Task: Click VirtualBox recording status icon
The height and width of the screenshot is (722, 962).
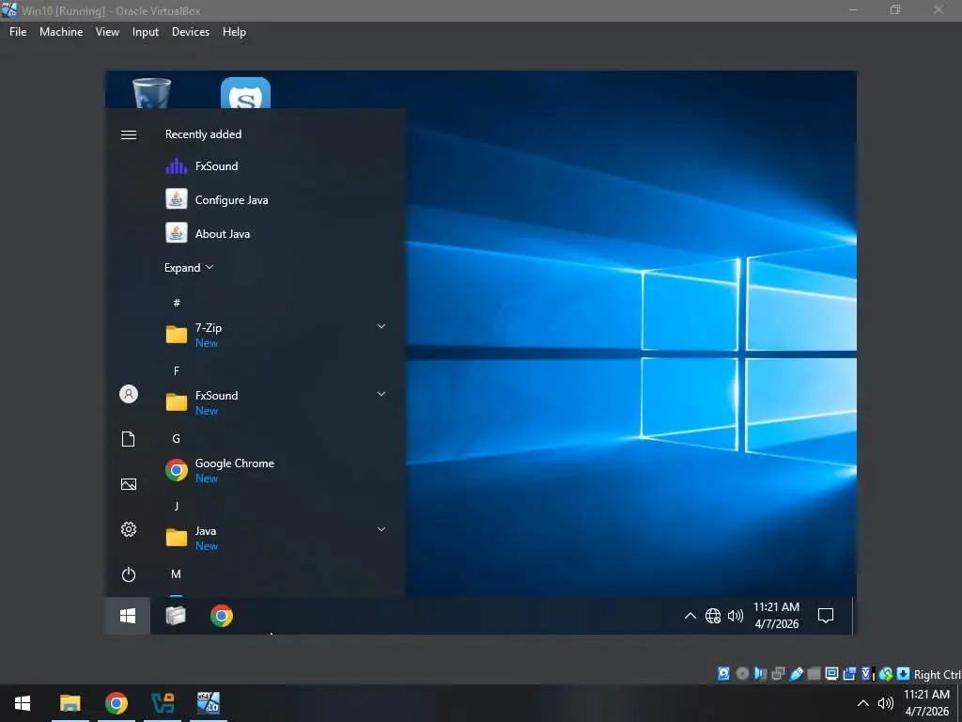Action: 849,674
